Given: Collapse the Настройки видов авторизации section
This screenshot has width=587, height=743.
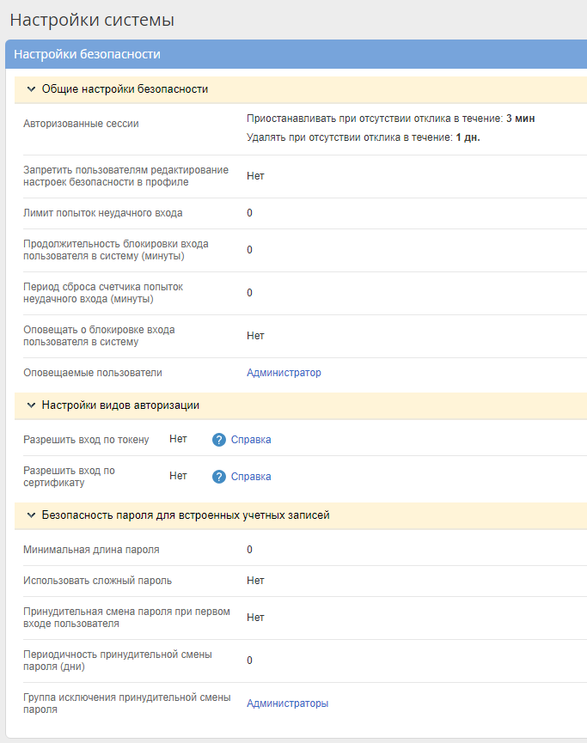Looking at the screenshot, I should tap(32, 405).
